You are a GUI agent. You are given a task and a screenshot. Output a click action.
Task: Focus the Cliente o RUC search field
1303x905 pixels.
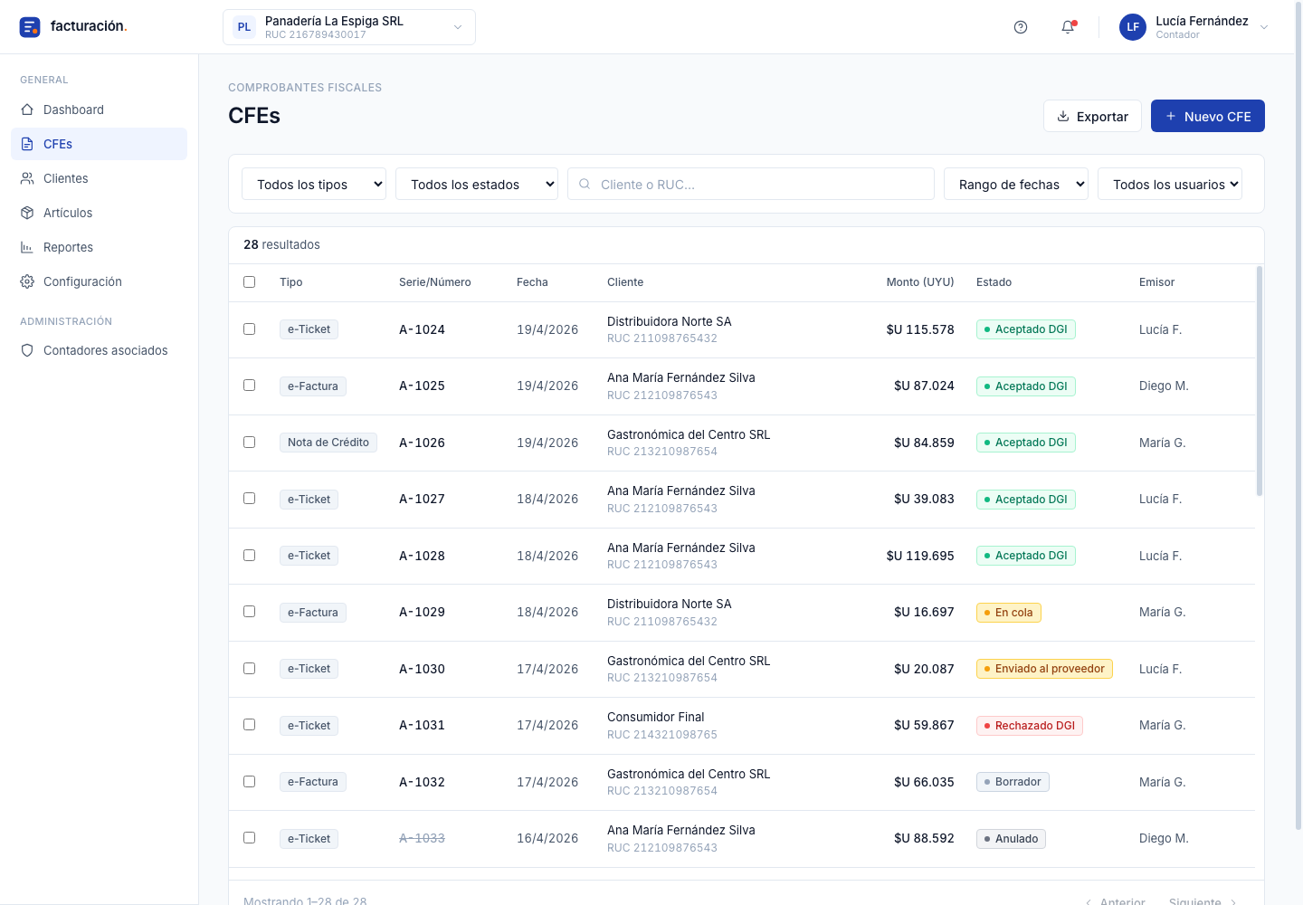coord(751,184)
